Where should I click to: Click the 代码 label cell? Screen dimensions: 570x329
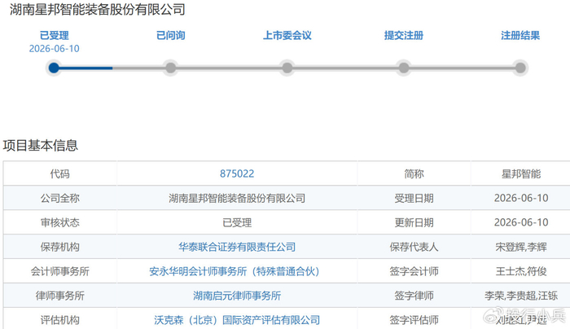point(60,173)
